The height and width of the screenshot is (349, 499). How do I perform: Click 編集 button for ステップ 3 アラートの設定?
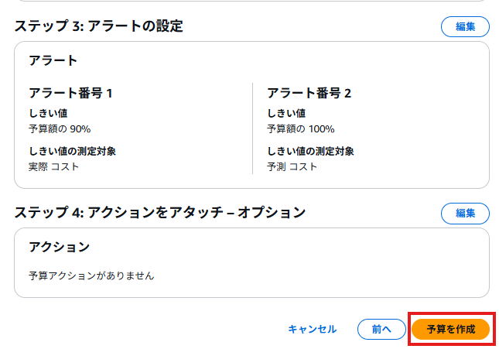coord(465,27)
